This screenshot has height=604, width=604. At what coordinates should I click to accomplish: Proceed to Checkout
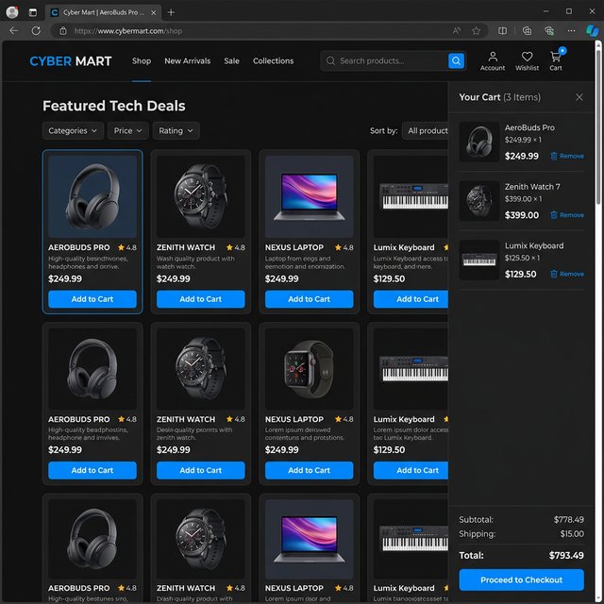click(521, 579)
